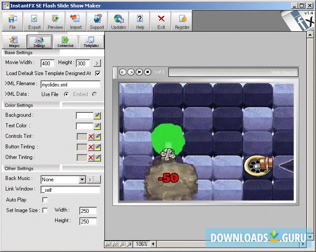
Task: Open Help from the toolbar
Action: point(140,21)
